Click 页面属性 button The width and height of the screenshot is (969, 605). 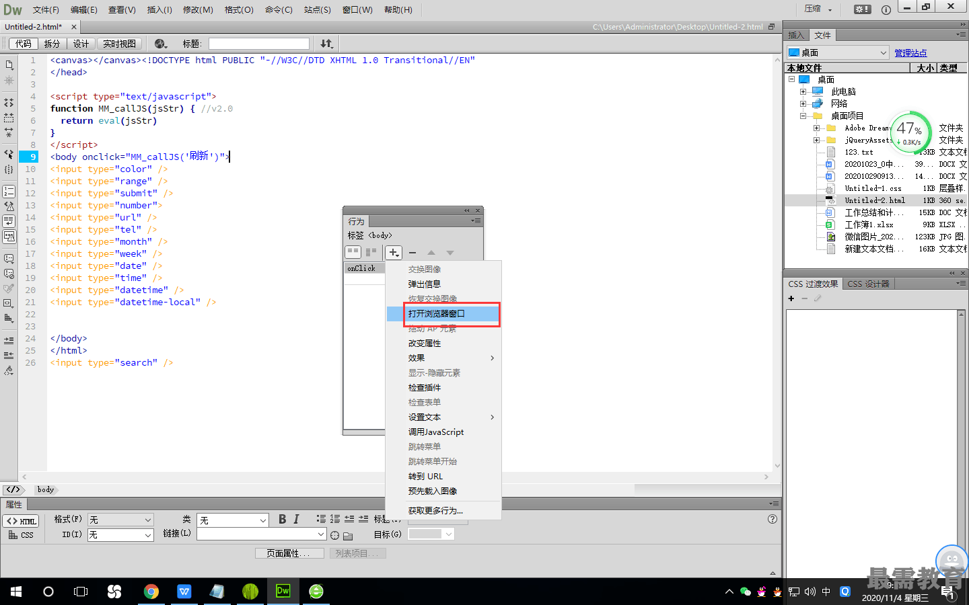289,553
